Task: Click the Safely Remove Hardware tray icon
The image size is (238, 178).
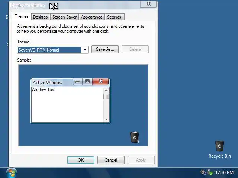Action: coord(210,172)
